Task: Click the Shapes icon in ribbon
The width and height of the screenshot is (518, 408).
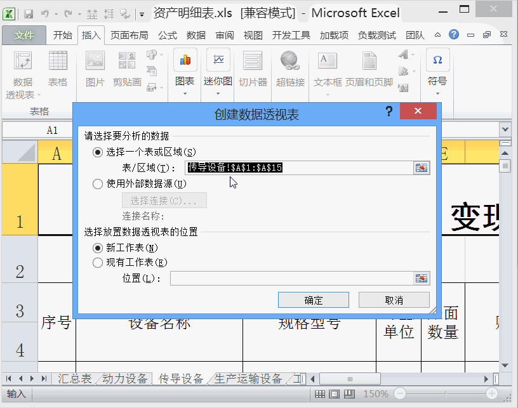Action: (x=152, y=55)
